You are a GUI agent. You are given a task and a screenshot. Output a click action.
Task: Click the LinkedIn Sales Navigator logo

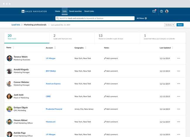(x=34, y=11)
